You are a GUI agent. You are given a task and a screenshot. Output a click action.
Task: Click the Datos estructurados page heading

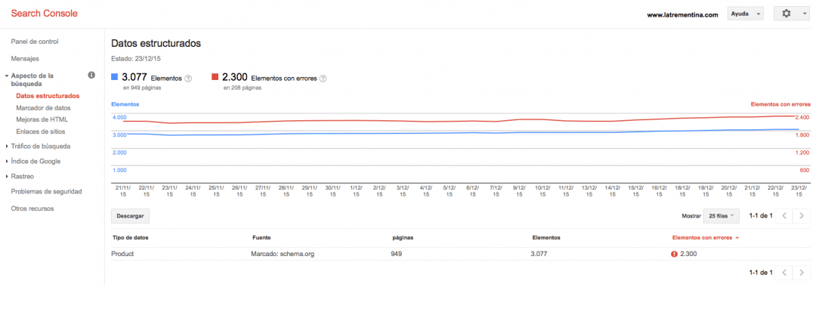pyautogui.click(x=156, y=44)
